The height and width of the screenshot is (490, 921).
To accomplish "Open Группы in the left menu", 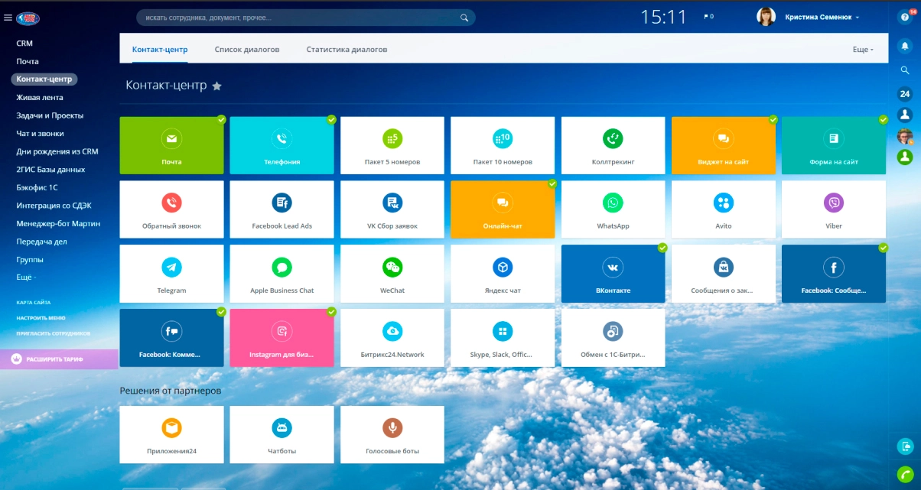I will [30, 260].
